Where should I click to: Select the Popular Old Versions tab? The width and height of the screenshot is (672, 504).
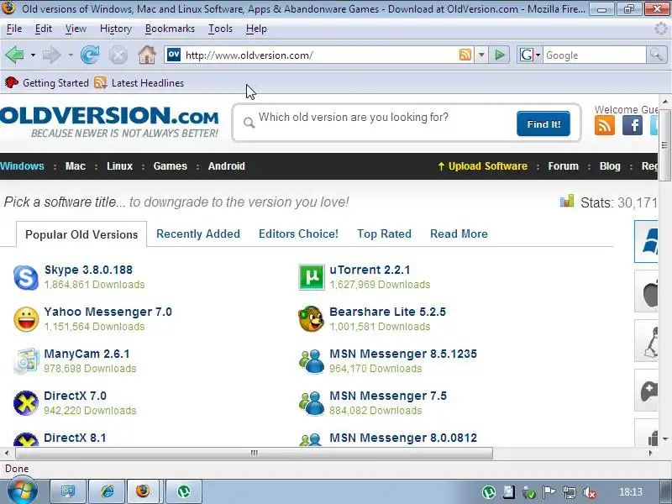[81, 234]
